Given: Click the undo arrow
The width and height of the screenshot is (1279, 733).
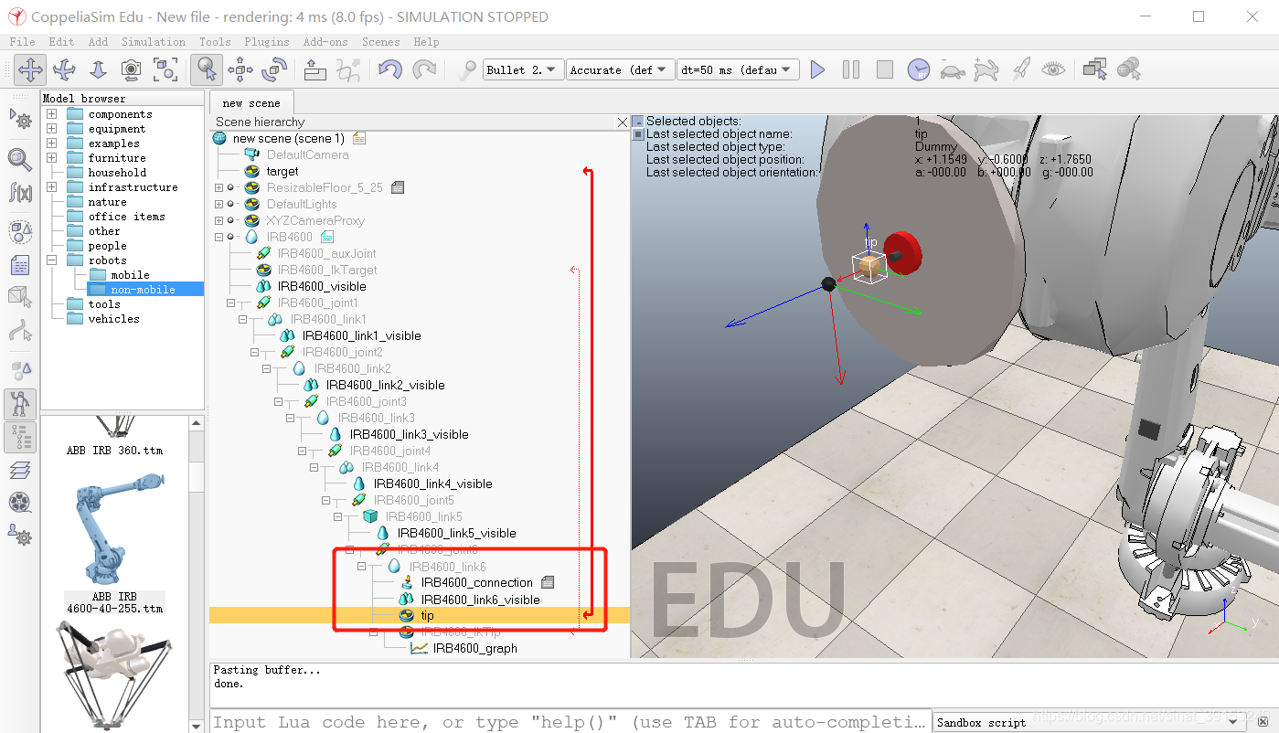Looking at the screenshot, I should [390, 69].
